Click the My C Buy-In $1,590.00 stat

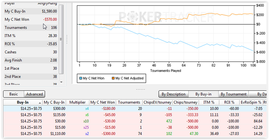[31, 11]
